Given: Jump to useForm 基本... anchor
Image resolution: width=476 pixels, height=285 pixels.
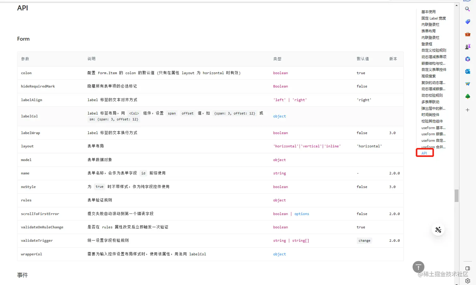Looking at the screenshot, I should [433, 128].
